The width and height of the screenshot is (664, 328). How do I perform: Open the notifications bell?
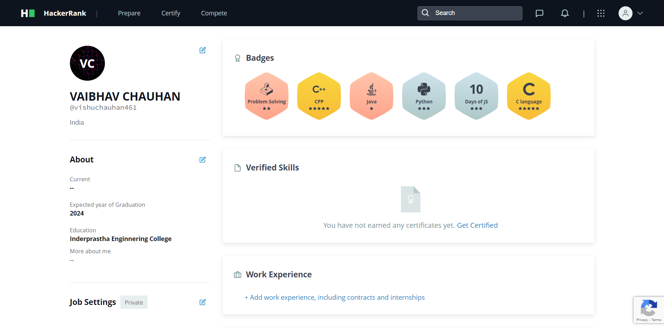565,13
